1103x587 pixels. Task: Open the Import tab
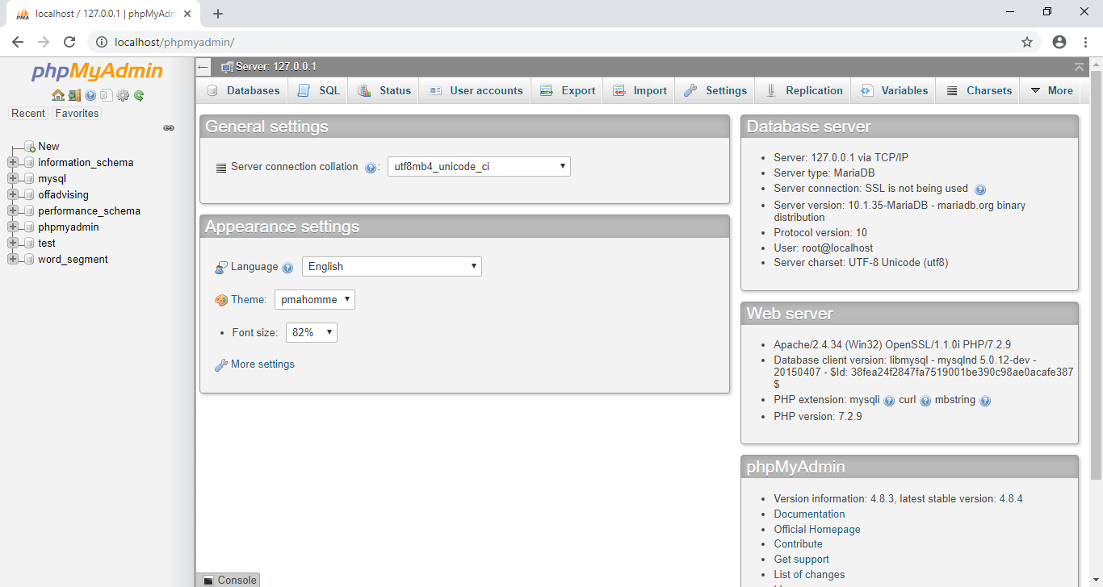click(640, 90)
